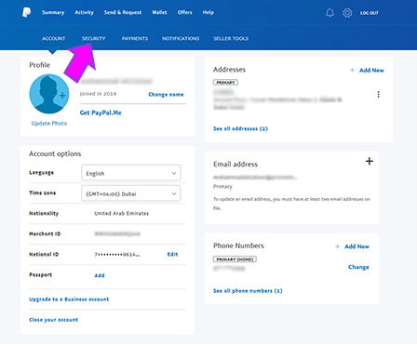Open See all phone numbers (1) link
417x344 pixels.
248,291
